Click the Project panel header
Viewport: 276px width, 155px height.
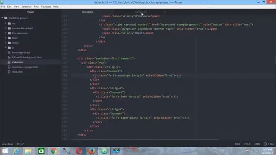[30, 12]
